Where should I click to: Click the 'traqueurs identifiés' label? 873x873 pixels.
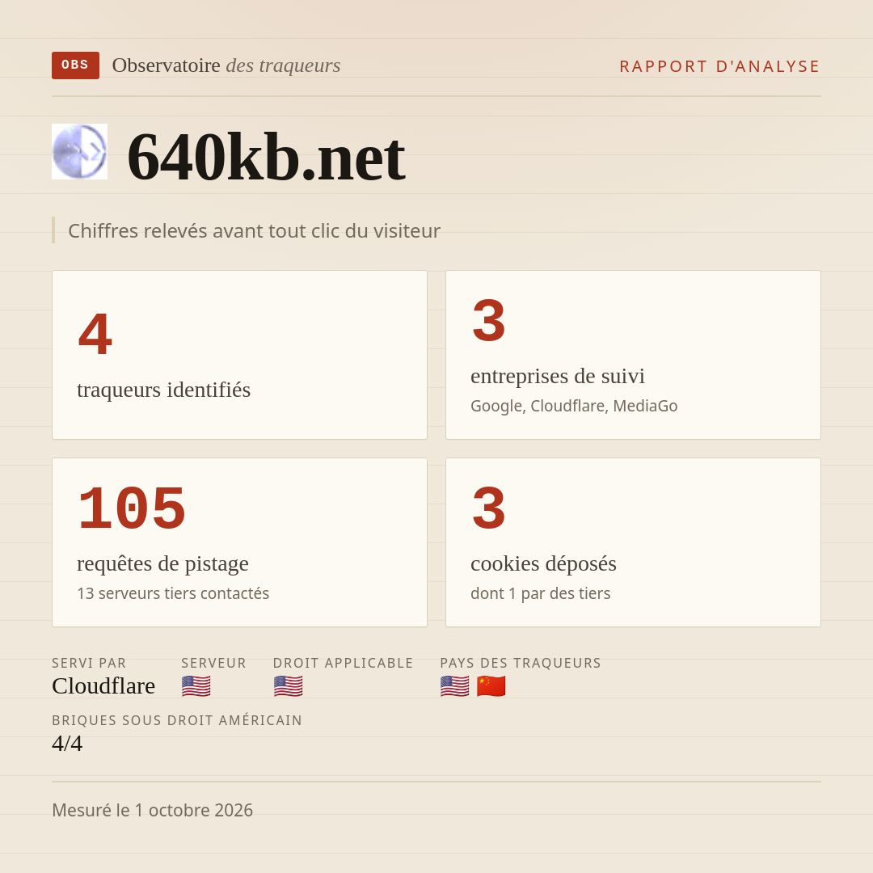click(x=163, y=390)
